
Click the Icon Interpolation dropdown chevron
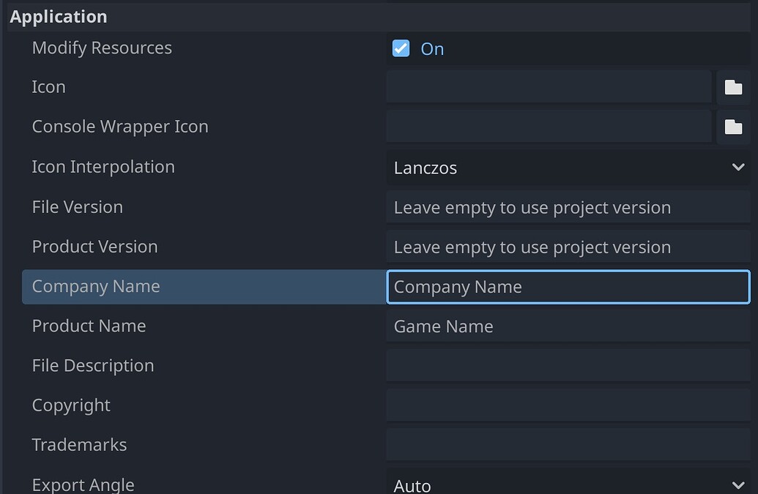pyautogui.click(x=739, y=168)
